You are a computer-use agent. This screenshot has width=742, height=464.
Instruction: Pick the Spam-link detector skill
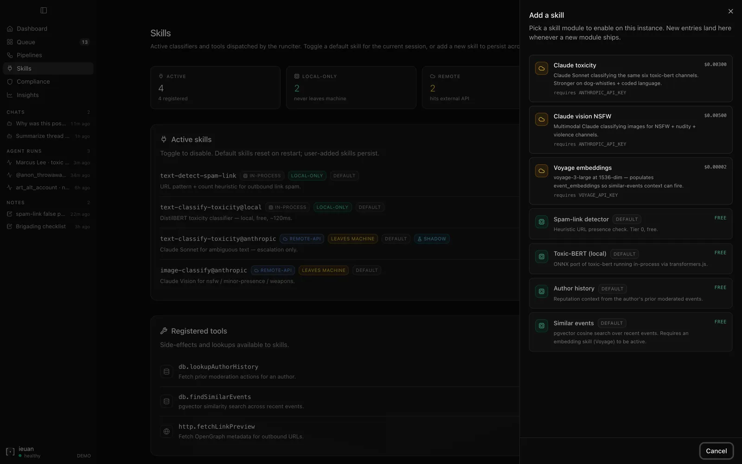point(631,224)
